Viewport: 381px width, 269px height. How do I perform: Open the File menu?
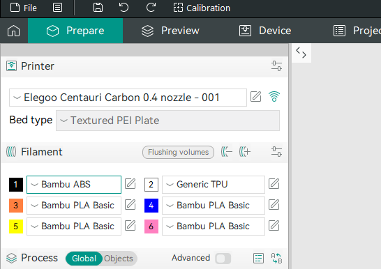click(23, 8)
